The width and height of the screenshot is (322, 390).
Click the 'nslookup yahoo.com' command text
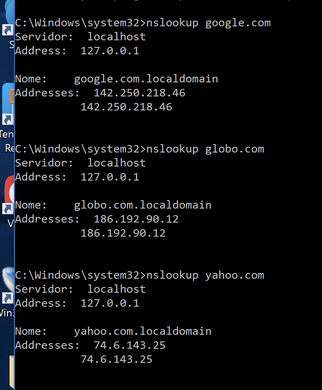point(205,275)
